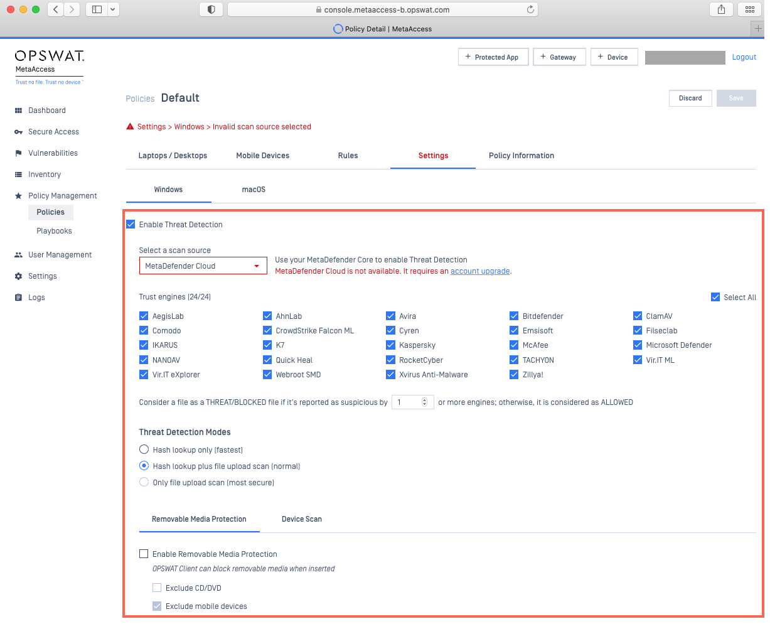Uncheck the ClamAV engine
The image size is (770, 624).
[638, 316]
